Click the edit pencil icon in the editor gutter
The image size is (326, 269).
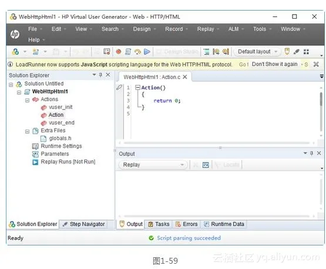pos(119,87)
